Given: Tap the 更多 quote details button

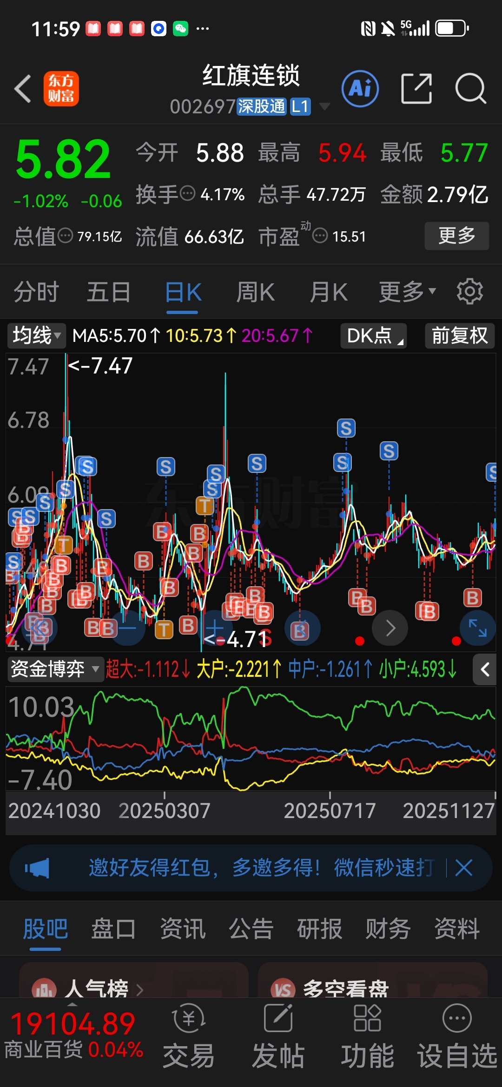Looking at the screenshot, I should point(457,236).
